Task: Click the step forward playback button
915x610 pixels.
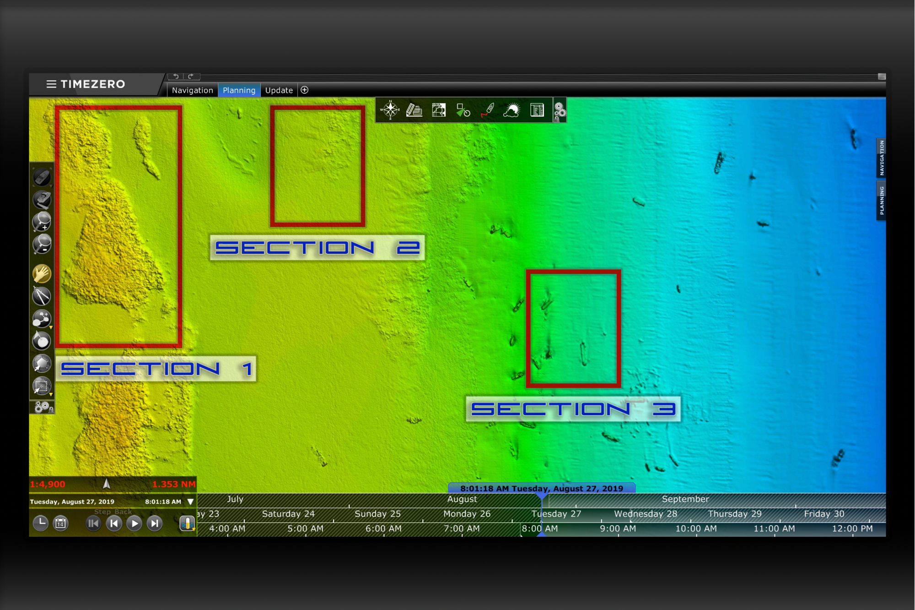Action: click(155, 523)
